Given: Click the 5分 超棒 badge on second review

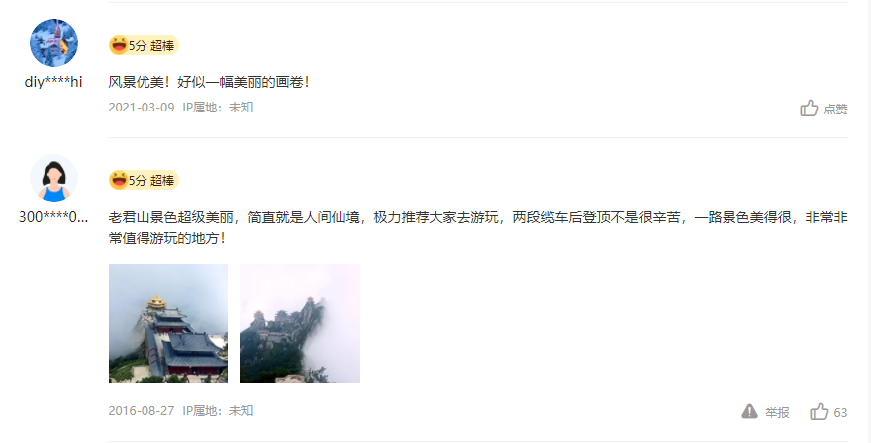Looking at the screenshot, I should tap(144, 180).
